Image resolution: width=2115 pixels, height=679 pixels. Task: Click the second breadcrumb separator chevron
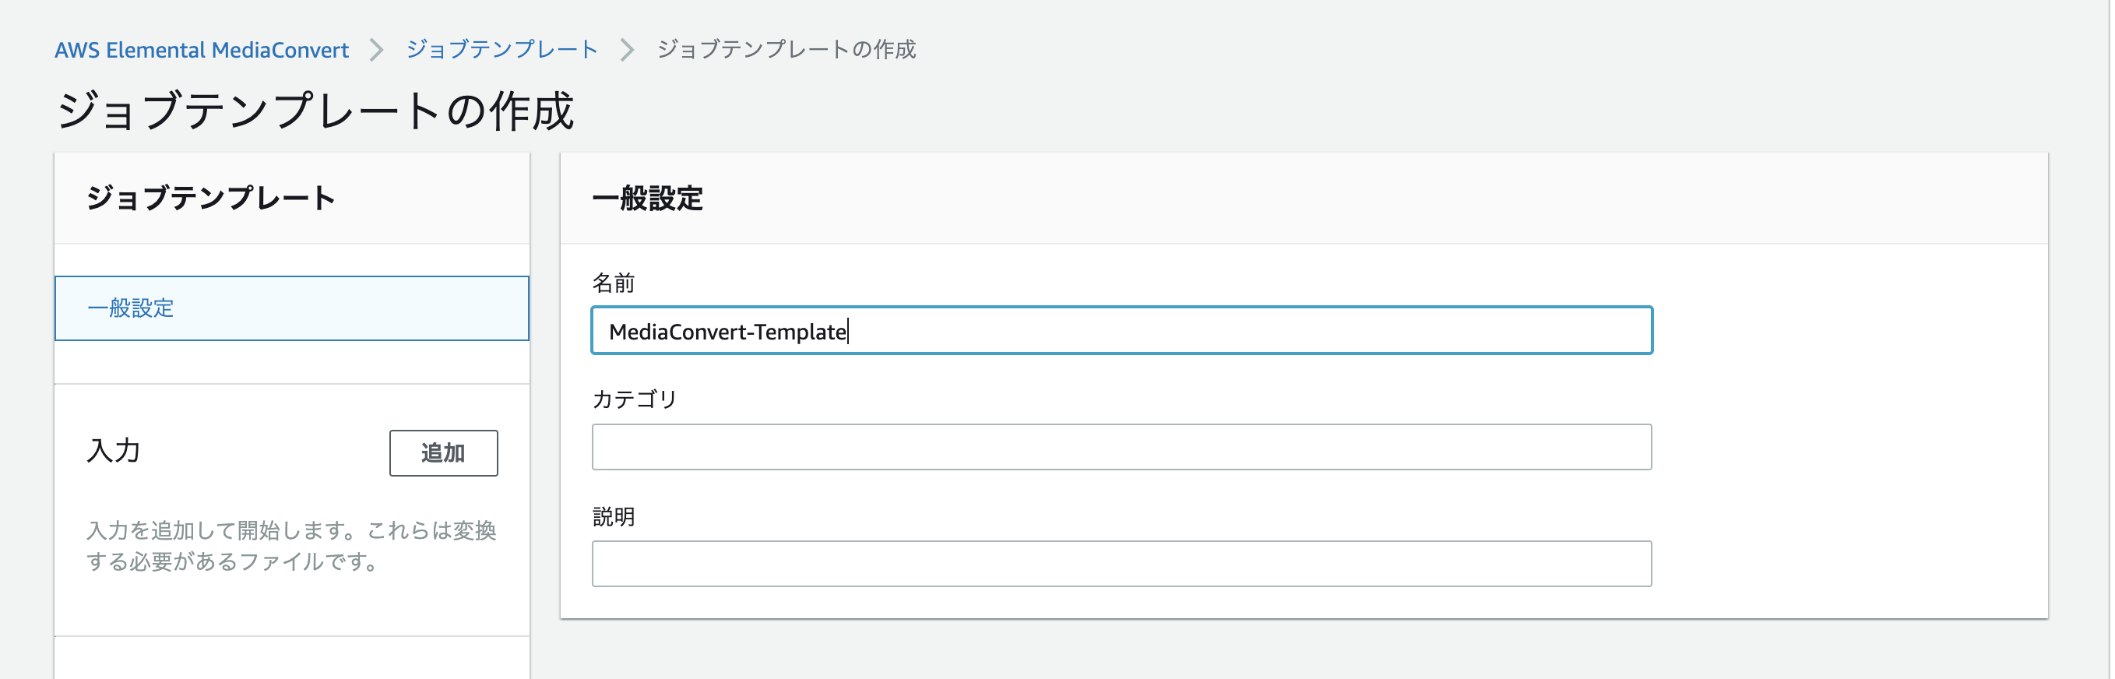(x=628, y=50)
